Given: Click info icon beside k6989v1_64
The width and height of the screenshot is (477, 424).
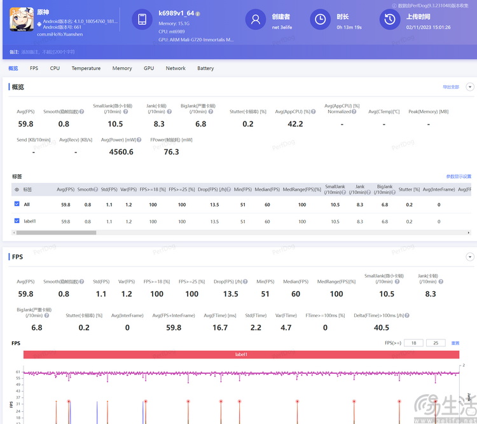Looking at the screenshot, I should pos(198,14).
